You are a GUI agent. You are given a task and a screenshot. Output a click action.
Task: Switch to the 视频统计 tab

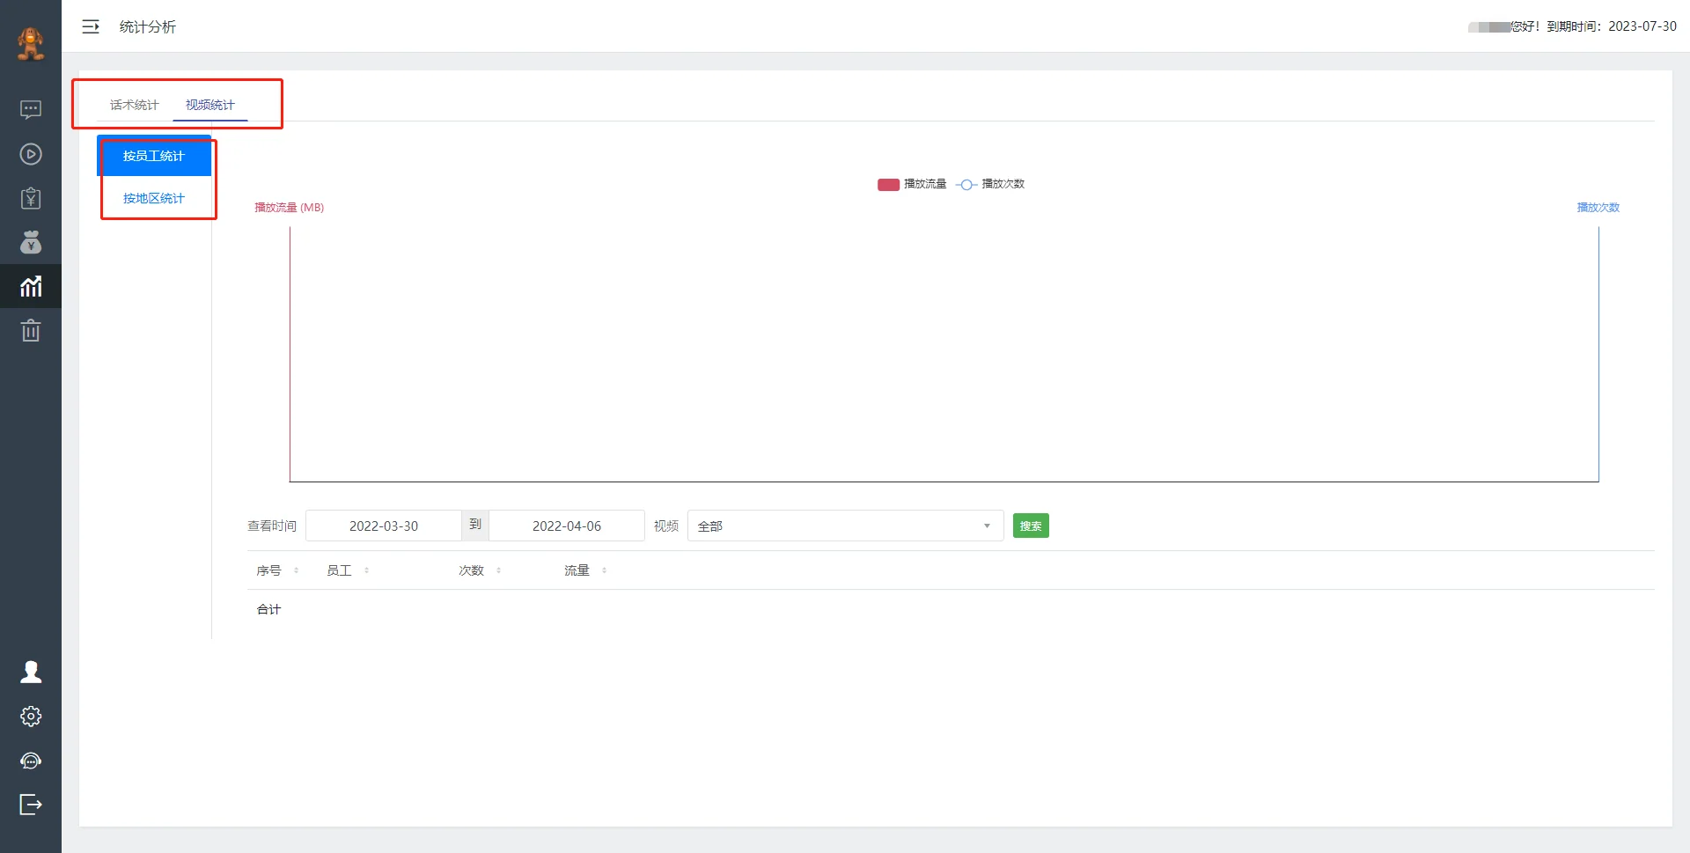209,105
